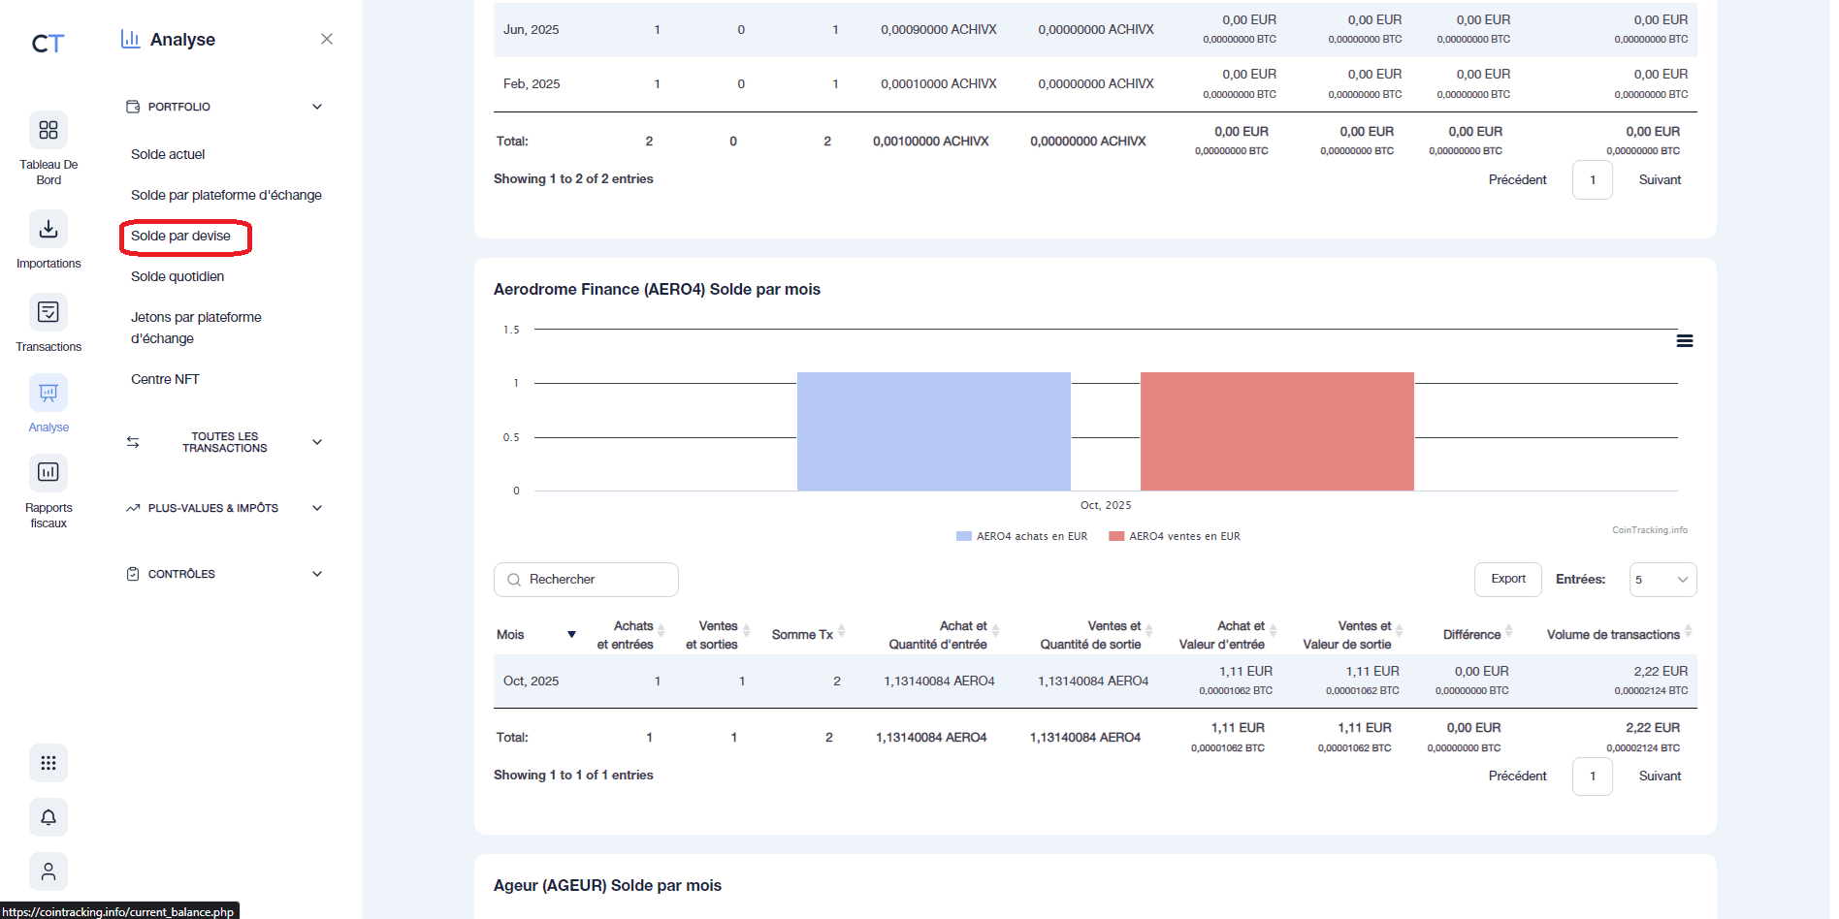Open the AERO4 chart export menu

coord(1685,340)
